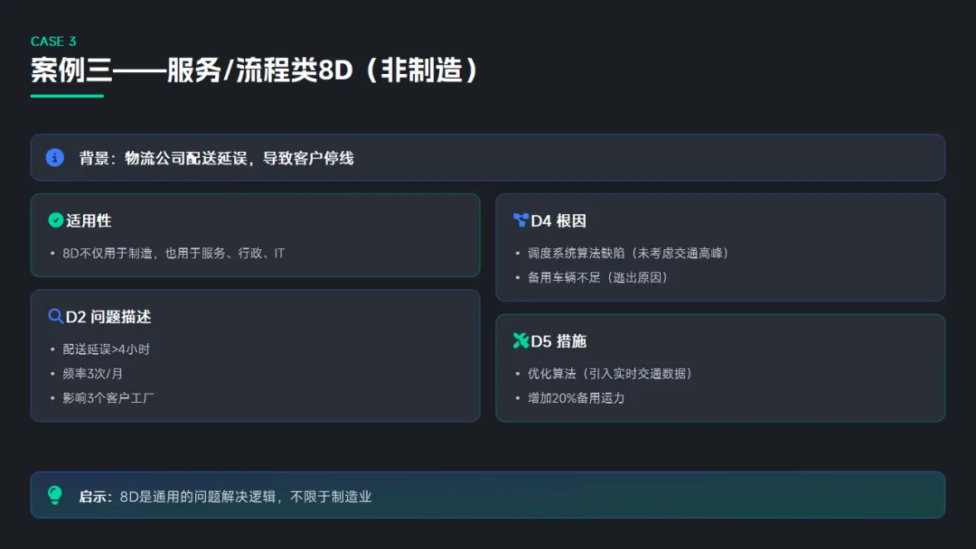Click the bullet 频率3次/月
The image size is (976, 549).
pos(92,373)
